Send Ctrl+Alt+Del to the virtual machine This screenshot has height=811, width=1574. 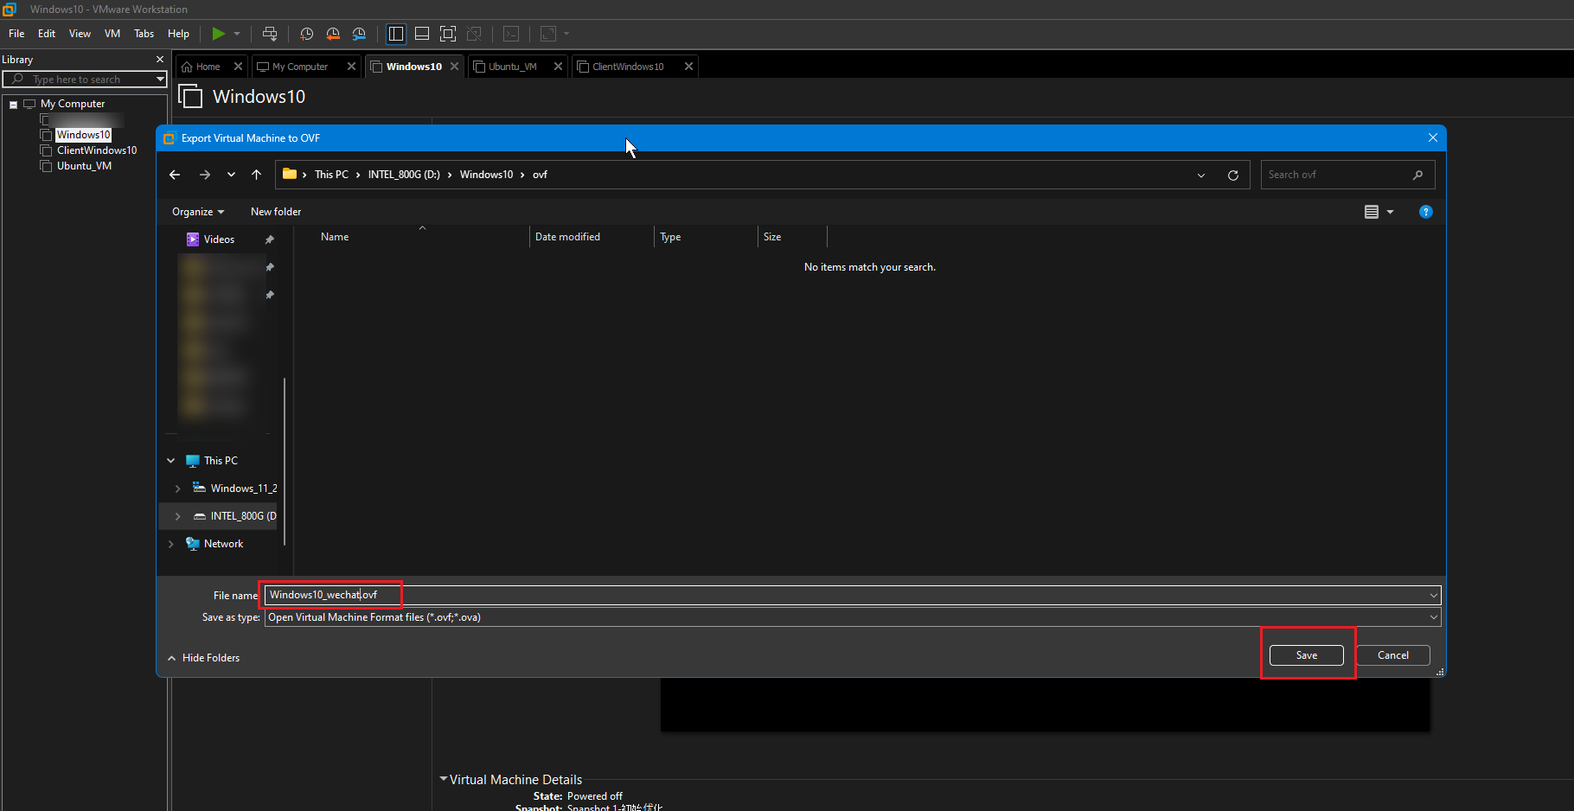tap(270, 34)
